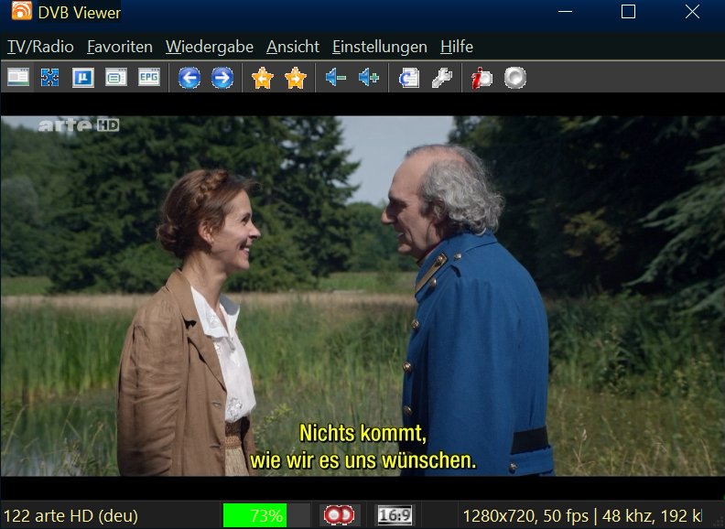This screenshot has height=529, width=725.
Task: Switch to previous channel with the left arrow
Action: [x=189, y=79]
